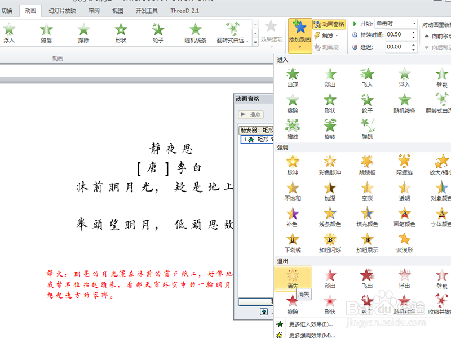
Task: Choose the 浮出 exit effect
Action: click(404, 278)
